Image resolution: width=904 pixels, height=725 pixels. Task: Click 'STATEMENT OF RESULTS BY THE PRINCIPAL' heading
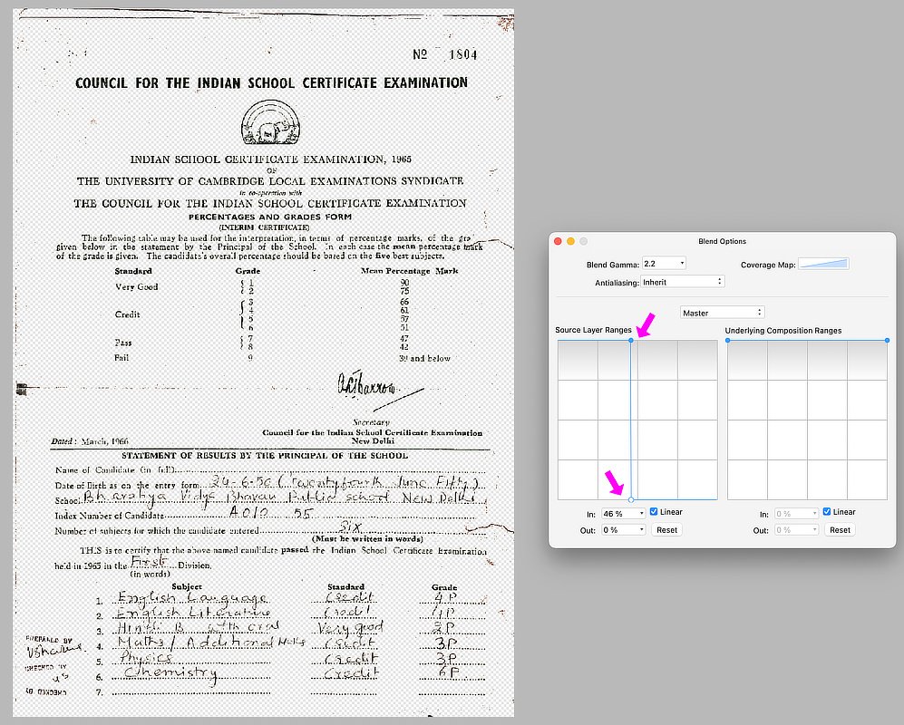pos(265,455)
